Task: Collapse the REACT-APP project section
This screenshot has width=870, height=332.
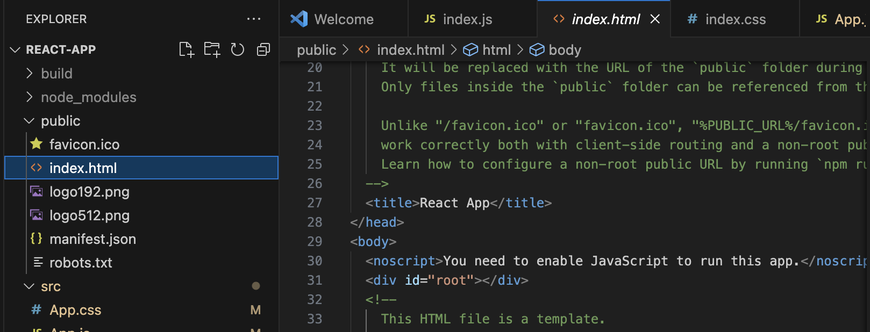Action: [x=60, y=50]
